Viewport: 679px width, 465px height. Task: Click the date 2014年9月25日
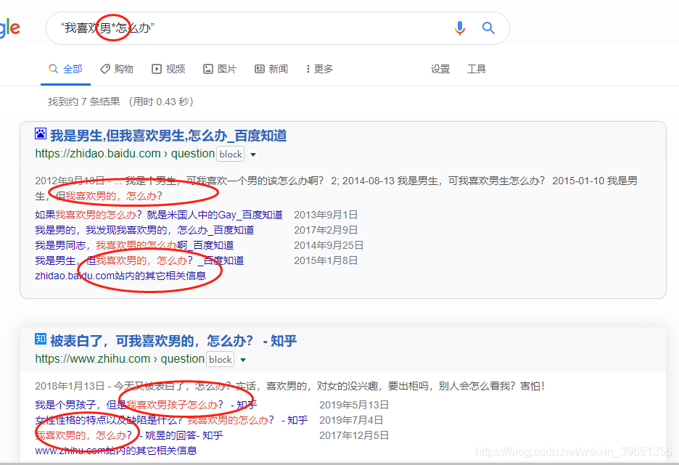pos(329,245)
